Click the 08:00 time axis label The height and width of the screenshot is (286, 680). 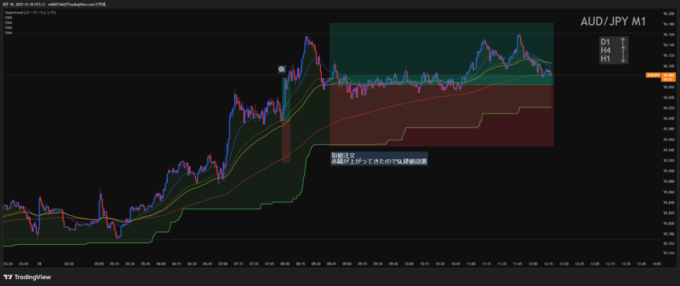pos(284,263)
